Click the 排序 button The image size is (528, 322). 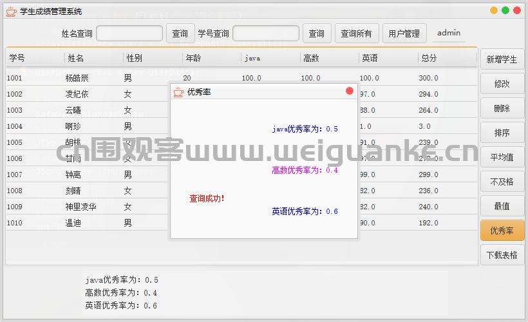point(502,133)
